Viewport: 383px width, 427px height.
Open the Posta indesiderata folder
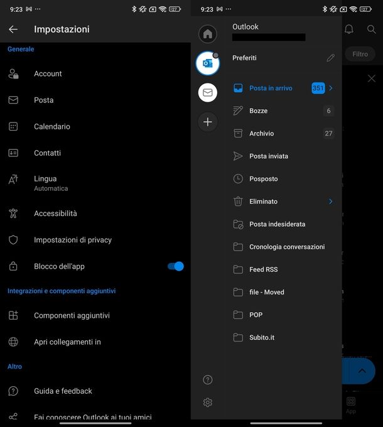click(283, 224)
